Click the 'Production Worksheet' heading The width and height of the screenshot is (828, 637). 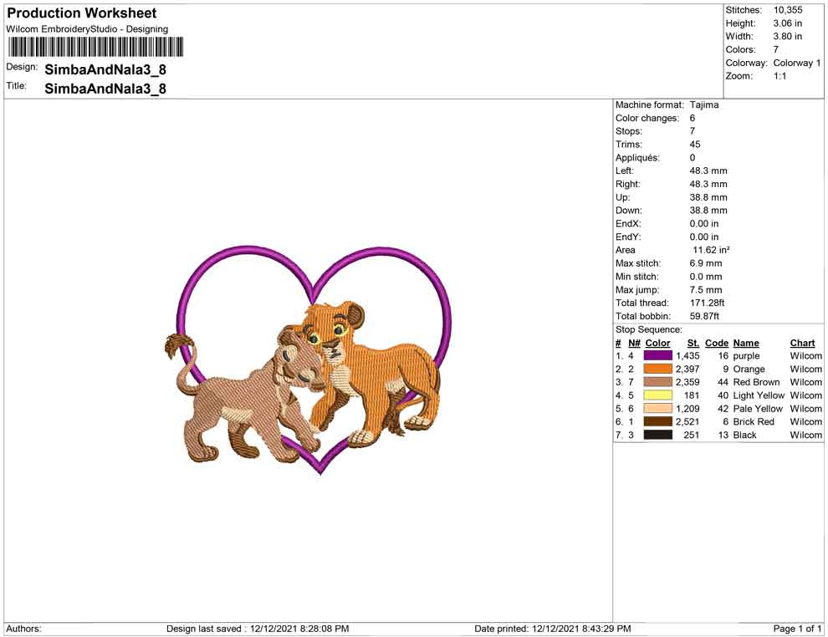click(82, 13)
